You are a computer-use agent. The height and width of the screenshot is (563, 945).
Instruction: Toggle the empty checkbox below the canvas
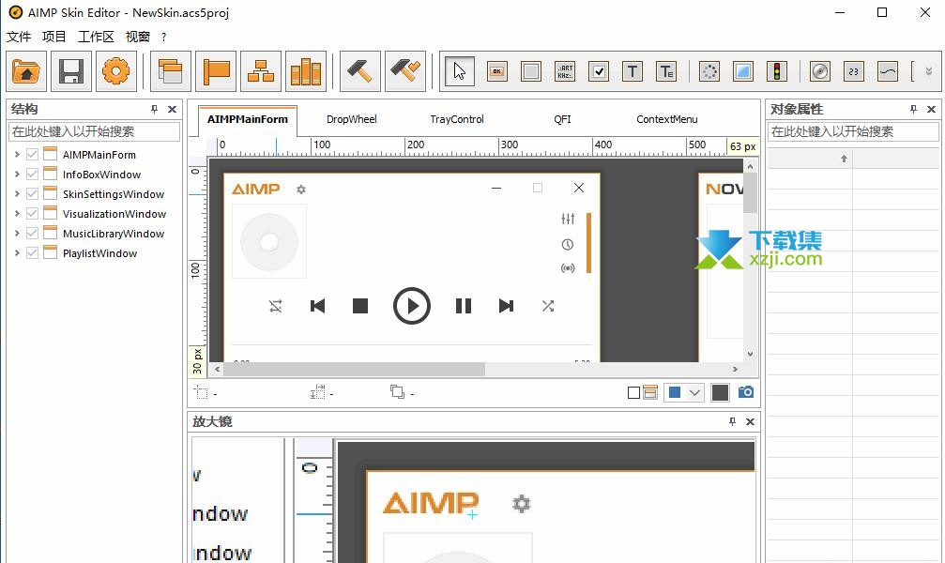633,393
